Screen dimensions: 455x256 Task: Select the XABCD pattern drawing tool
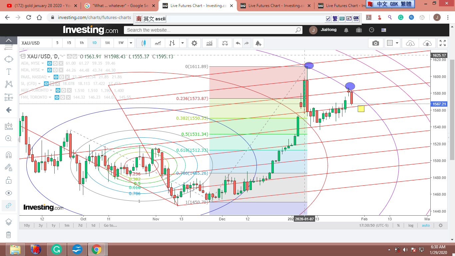9,84
